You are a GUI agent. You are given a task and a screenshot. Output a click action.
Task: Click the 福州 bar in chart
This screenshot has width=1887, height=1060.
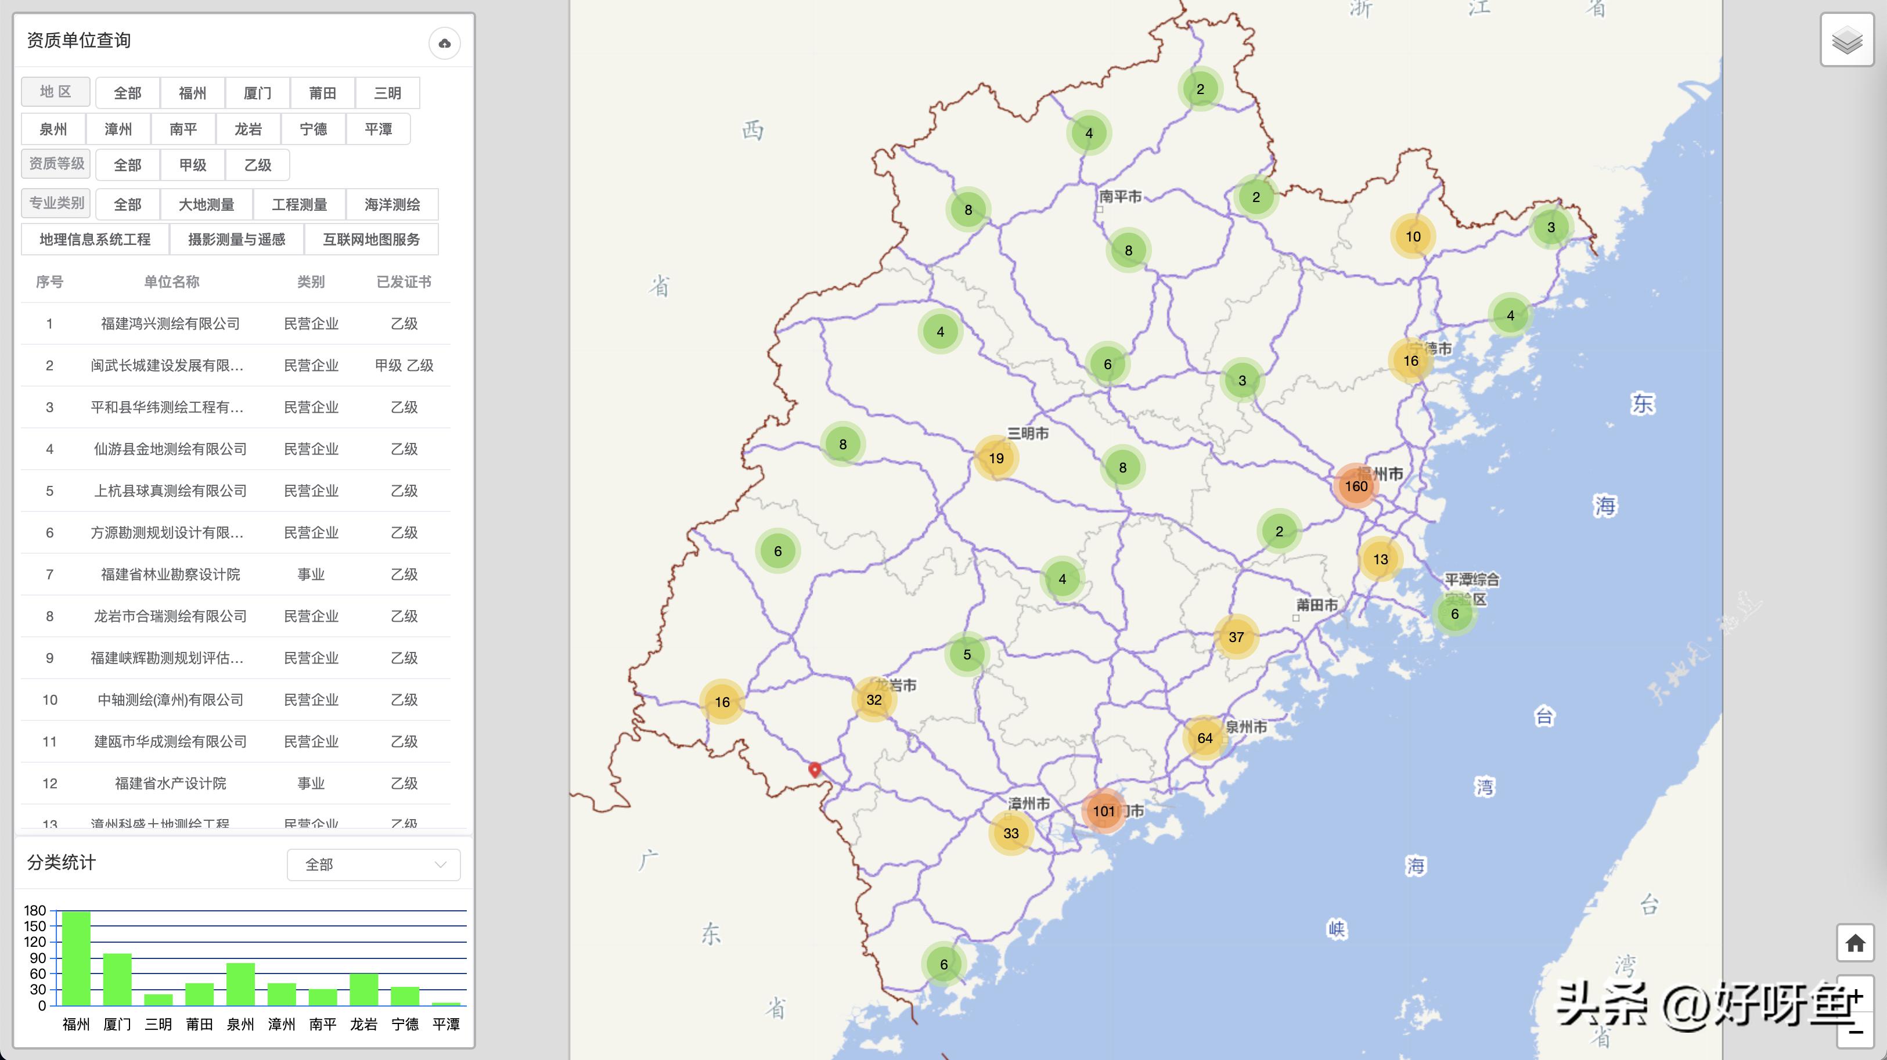point(76,958)
